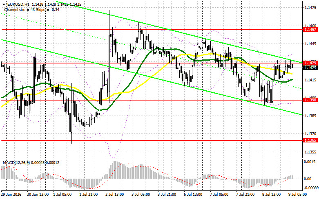Open the chart menu triangle beside EURUSD,H1
The image size is (319, 199).
(4, 4)
